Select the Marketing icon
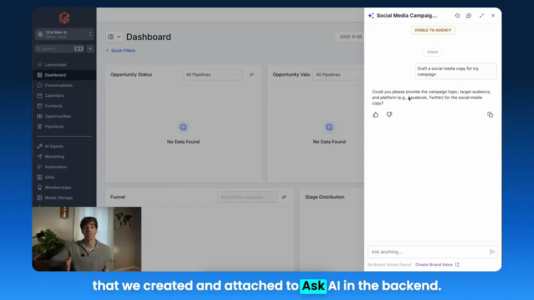 point(39,156)
